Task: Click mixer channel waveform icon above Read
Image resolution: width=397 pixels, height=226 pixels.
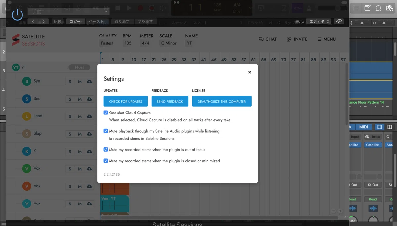Action: 373,208
